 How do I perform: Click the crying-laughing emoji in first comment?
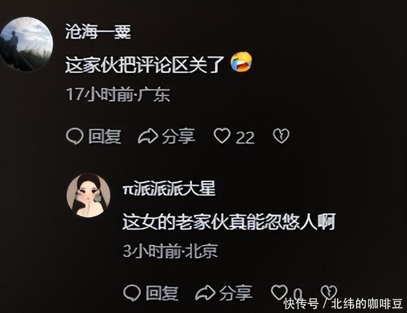click(x=242, y=62)
